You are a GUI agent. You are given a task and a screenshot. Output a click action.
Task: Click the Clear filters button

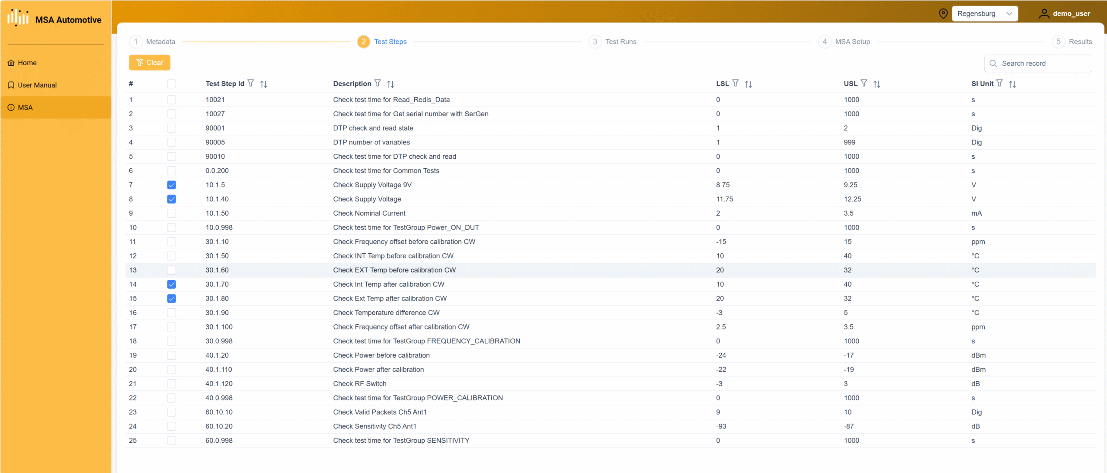pos(150,63)
